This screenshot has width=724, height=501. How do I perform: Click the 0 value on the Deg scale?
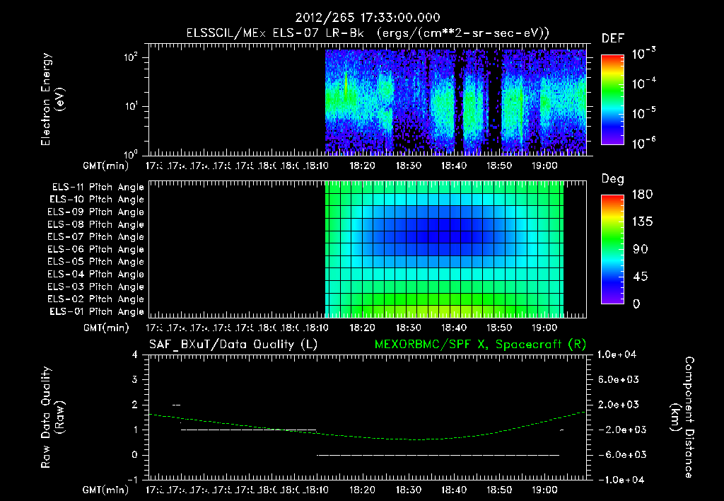[636, 304]
